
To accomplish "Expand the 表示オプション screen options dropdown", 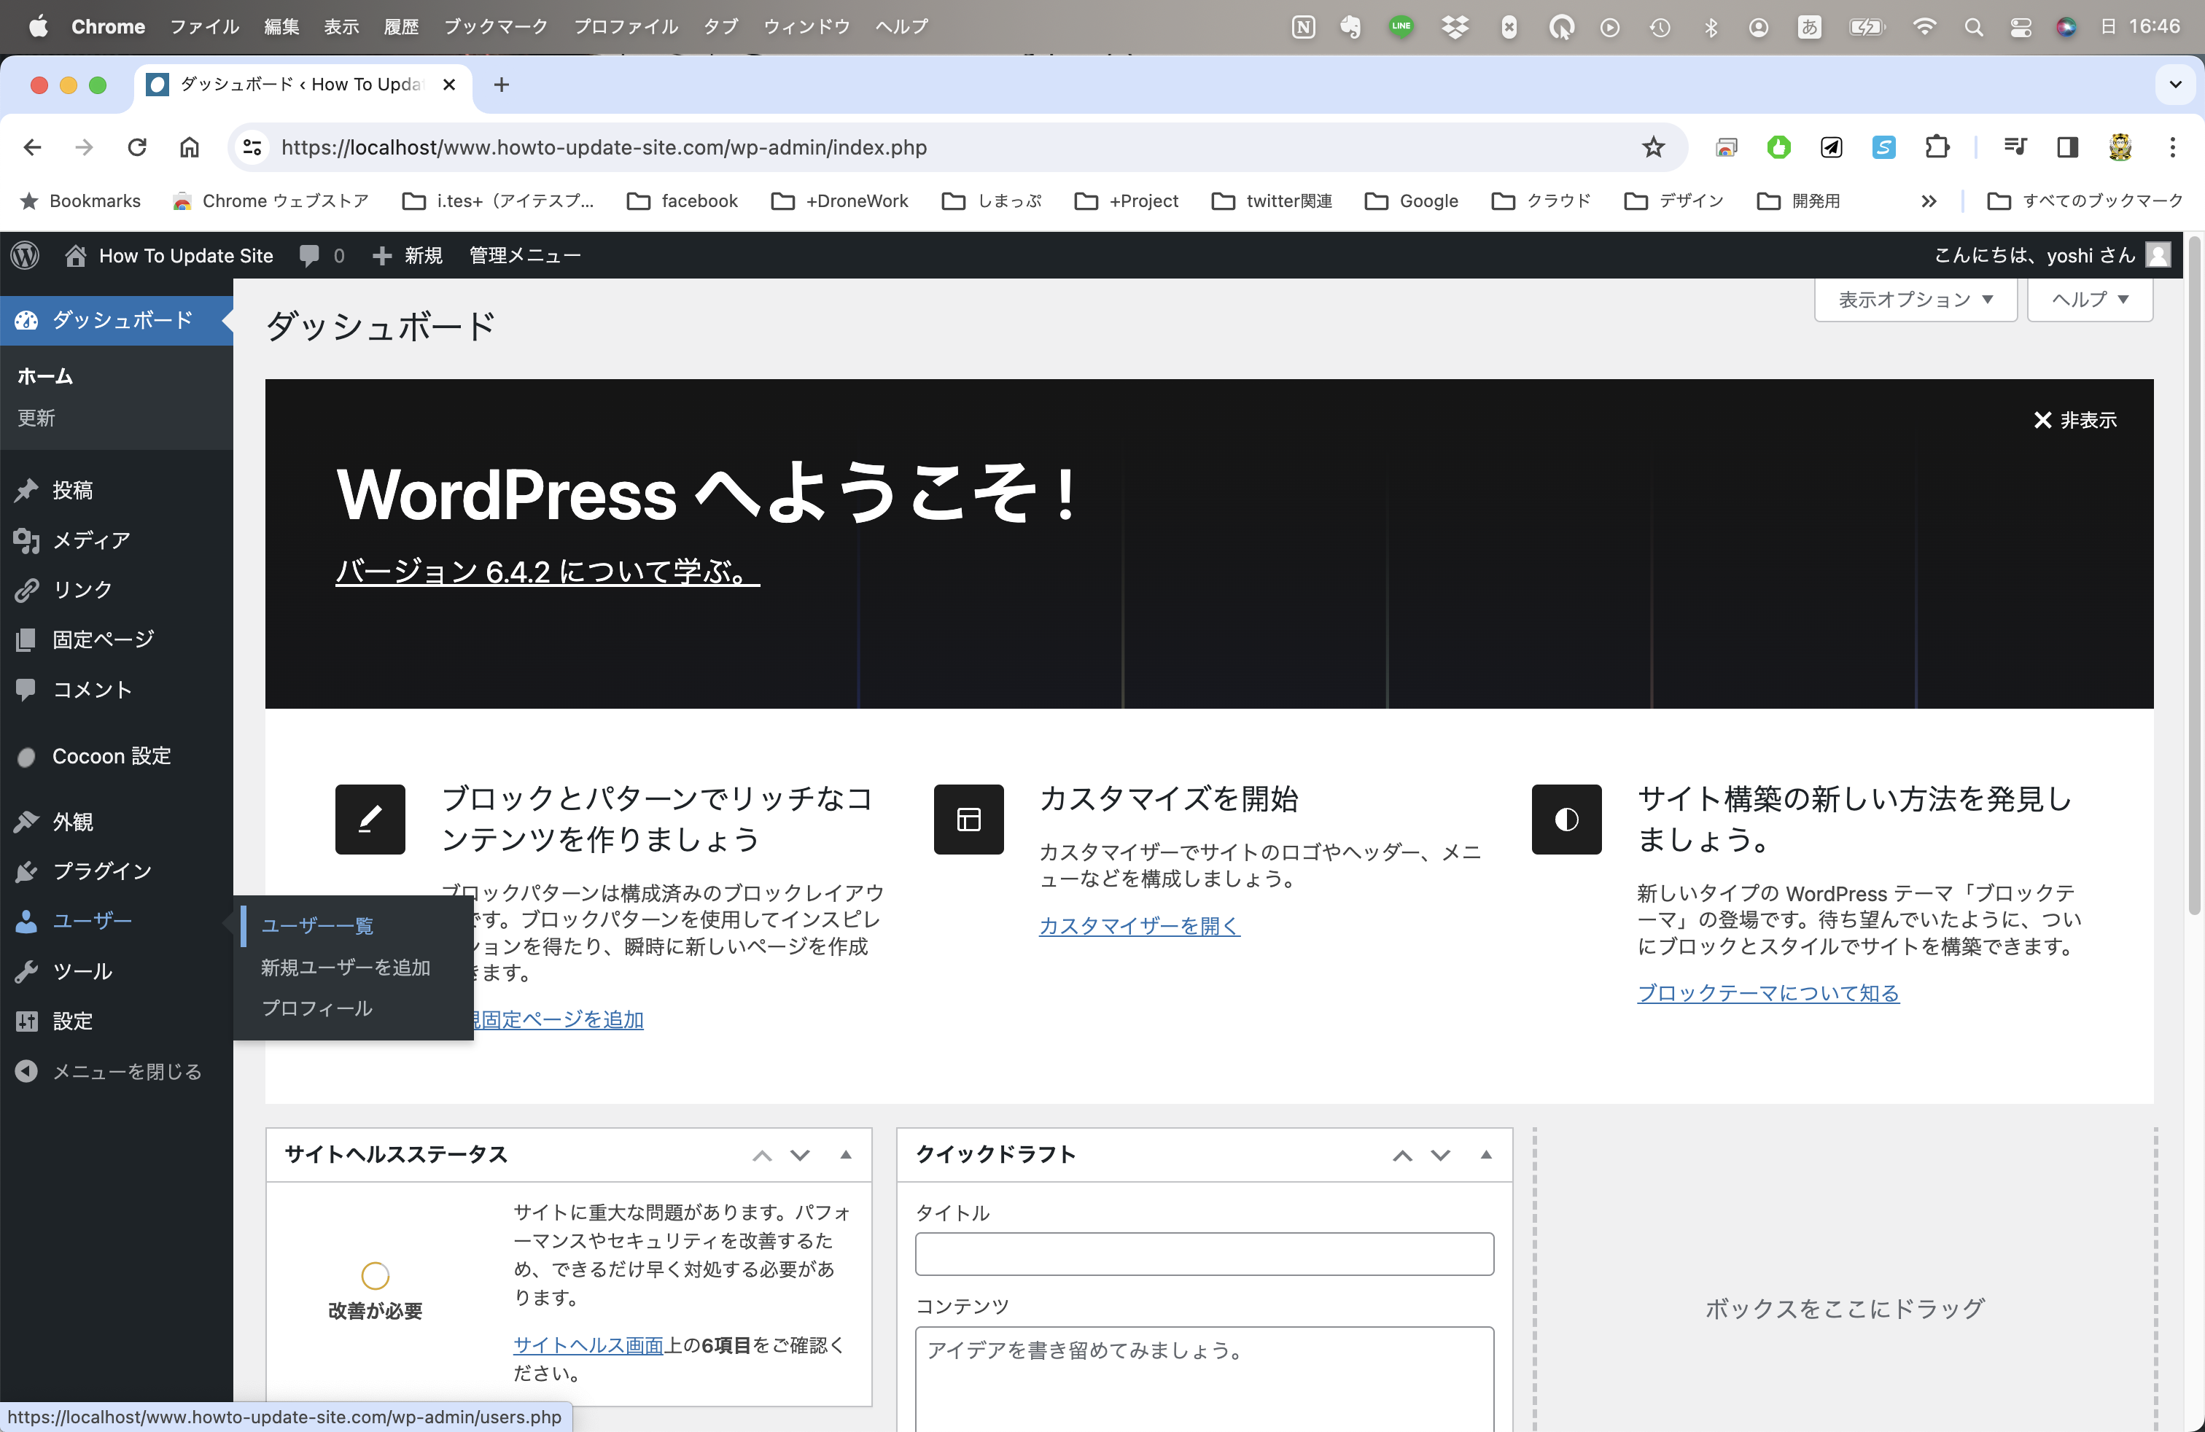I will pyautogui.click(x=1915, y=299).
